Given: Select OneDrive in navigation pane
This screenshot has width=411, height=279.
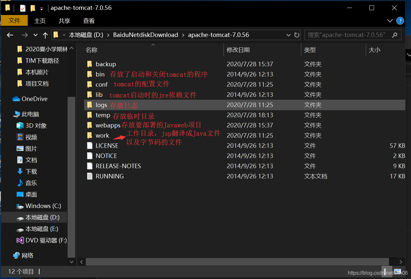Looking at the screenshot, I should [30, 99].
